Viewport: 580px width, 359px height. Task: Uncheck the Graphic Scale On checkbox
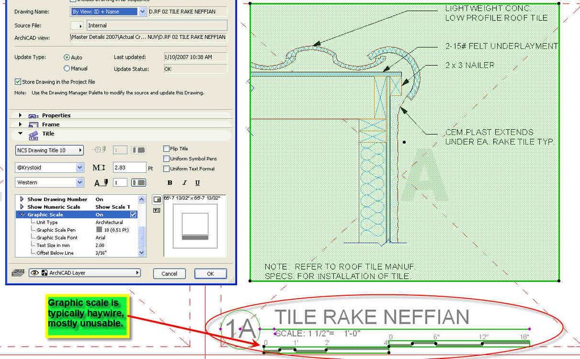click(x=133, y=215)
